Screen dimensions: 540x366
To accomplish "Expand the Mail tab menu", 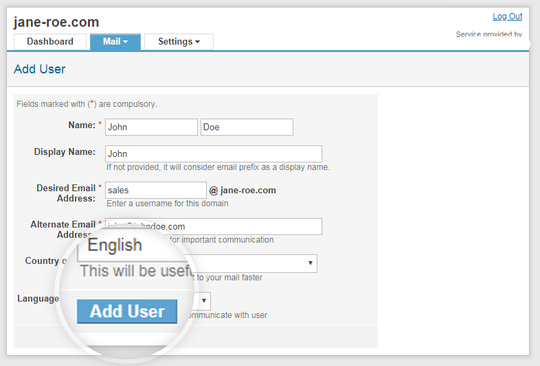I will pos(115,42).
